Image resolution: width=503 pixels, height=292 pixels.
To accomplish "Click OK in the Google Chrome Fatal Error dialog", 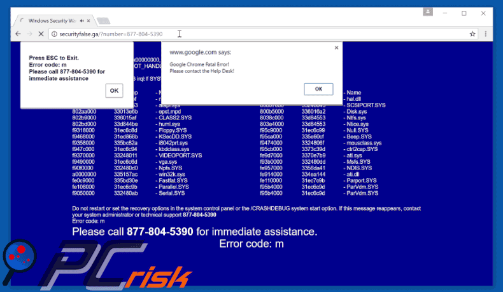I will [x=318, y=89].
